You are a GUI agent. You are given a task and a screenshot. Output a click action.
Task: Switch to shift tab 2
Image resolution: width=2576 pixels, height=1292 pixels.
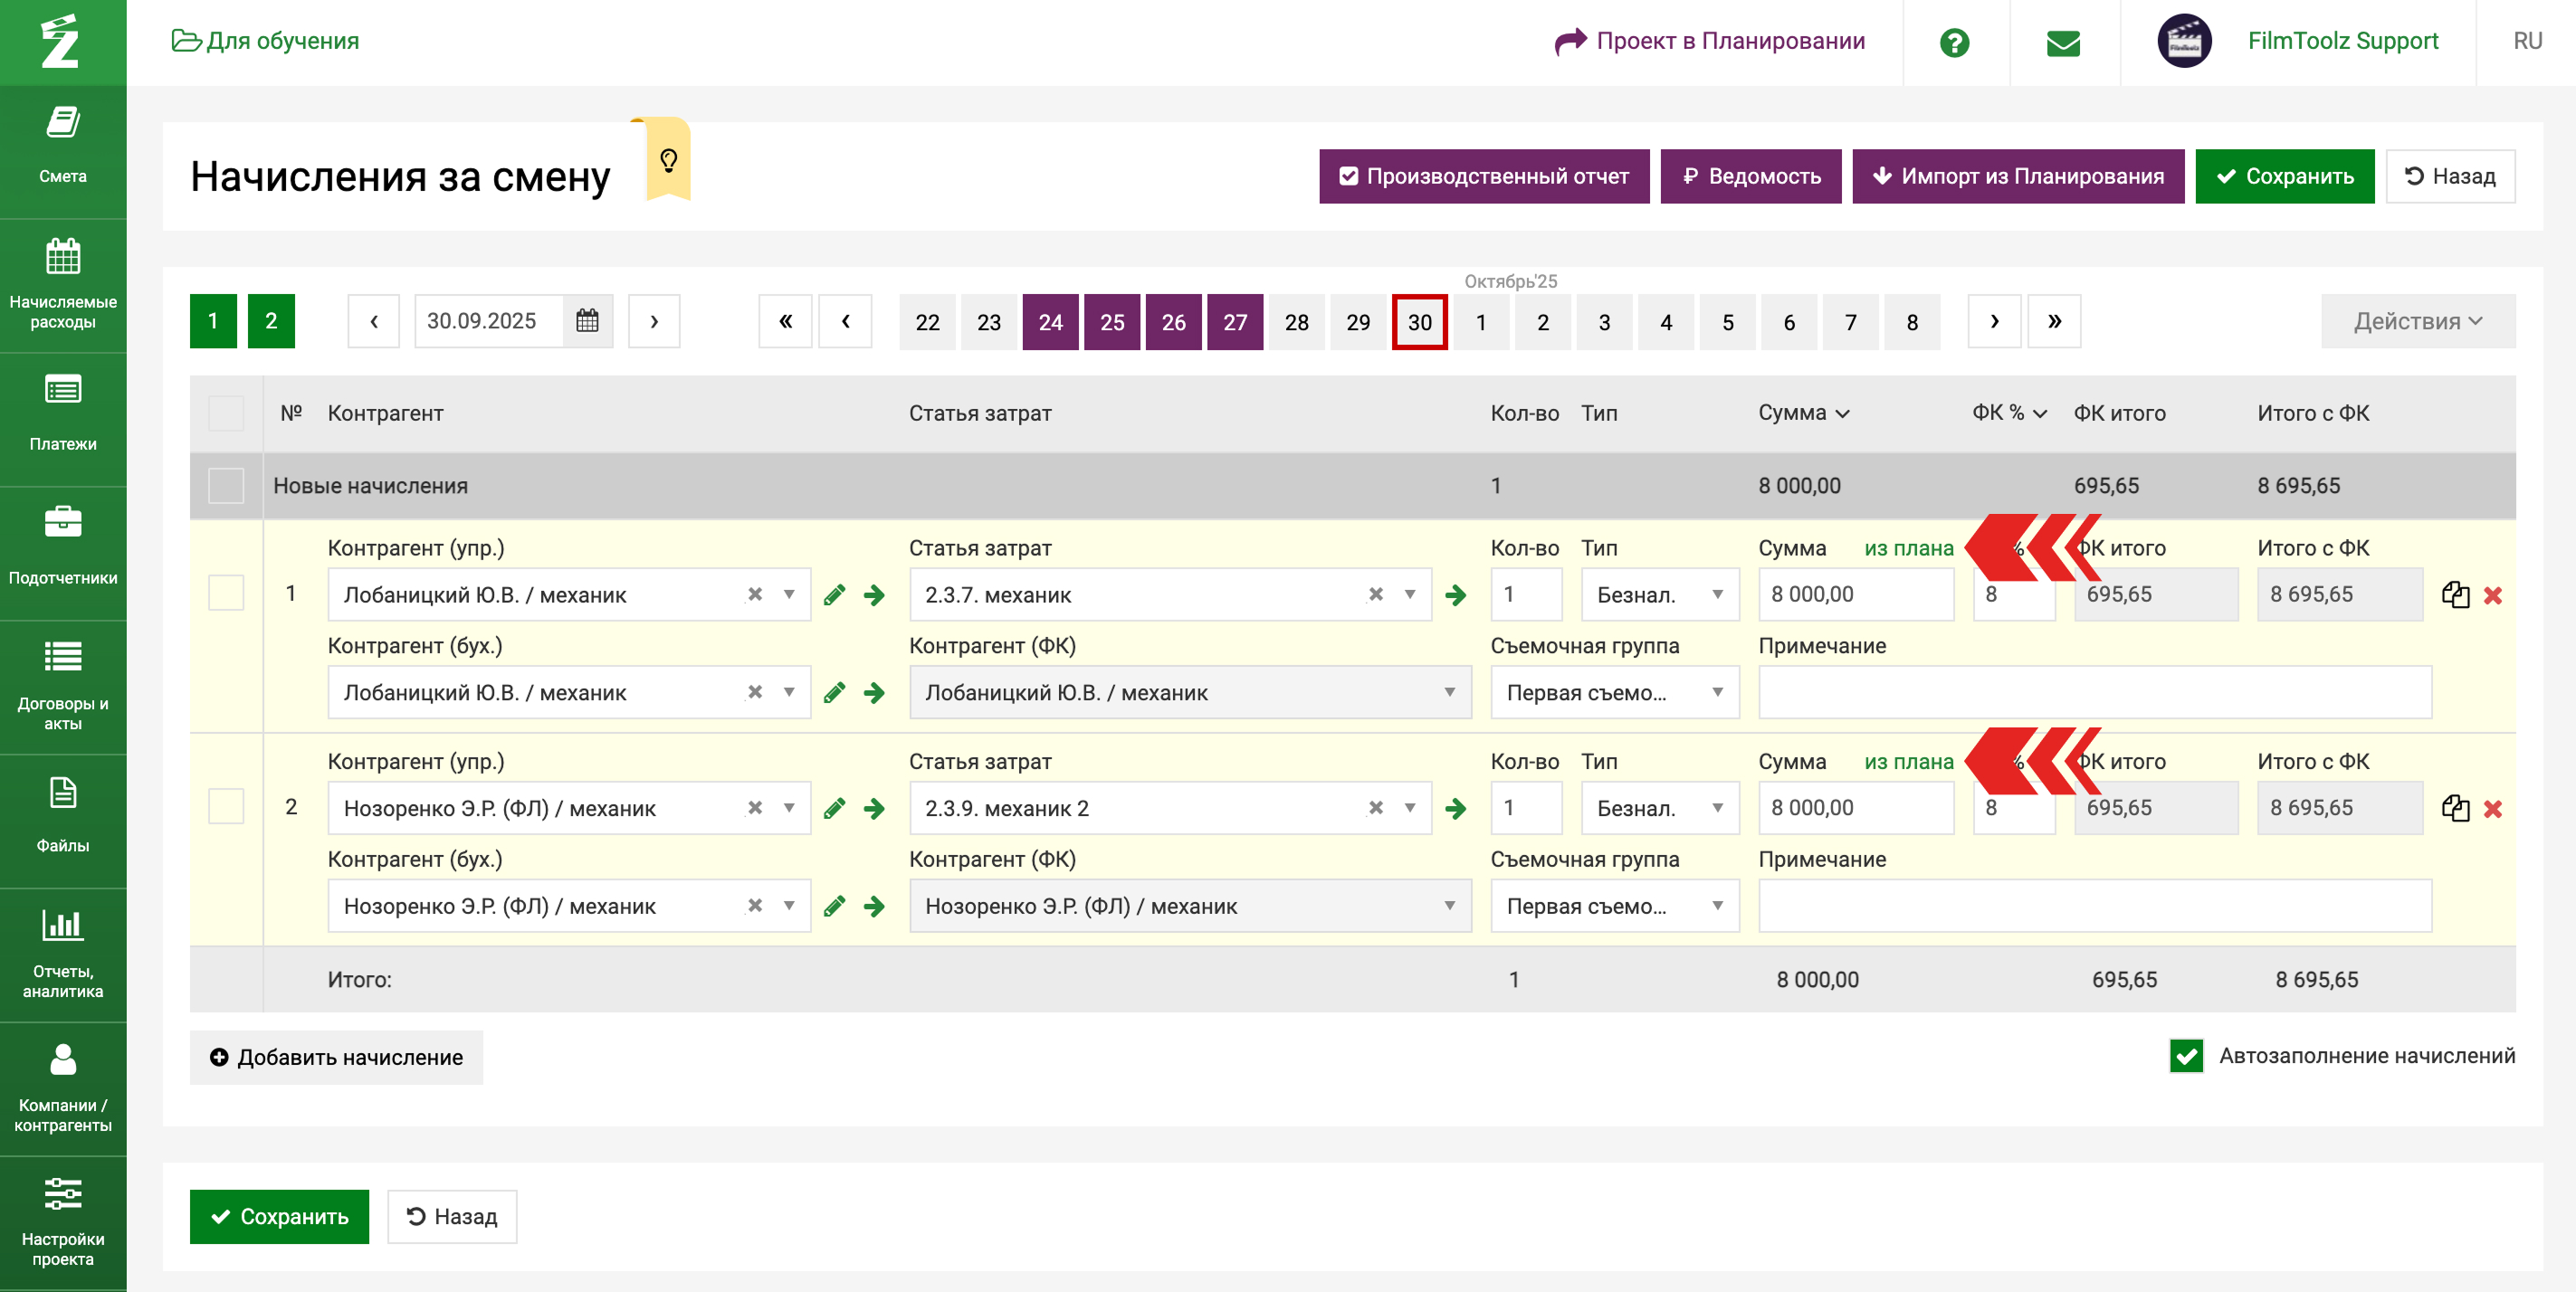click(x=271, y=321)
